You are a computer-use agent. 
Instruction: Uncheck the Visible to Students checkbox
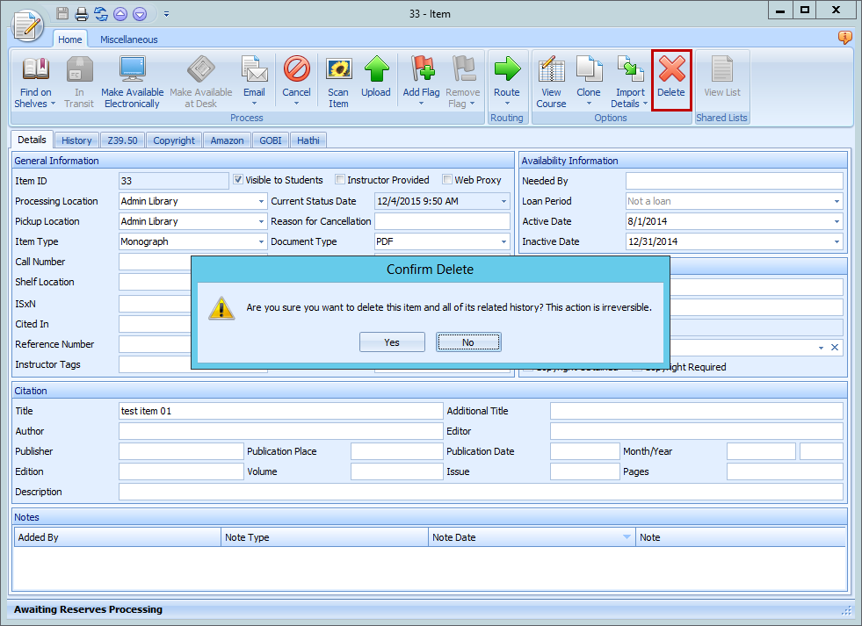[x=237, y=180]
